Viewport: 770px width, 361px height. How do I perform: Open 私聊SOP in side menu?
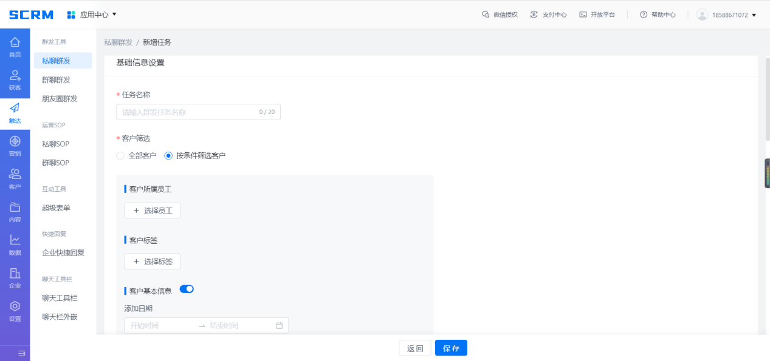[x=55, y=144]
